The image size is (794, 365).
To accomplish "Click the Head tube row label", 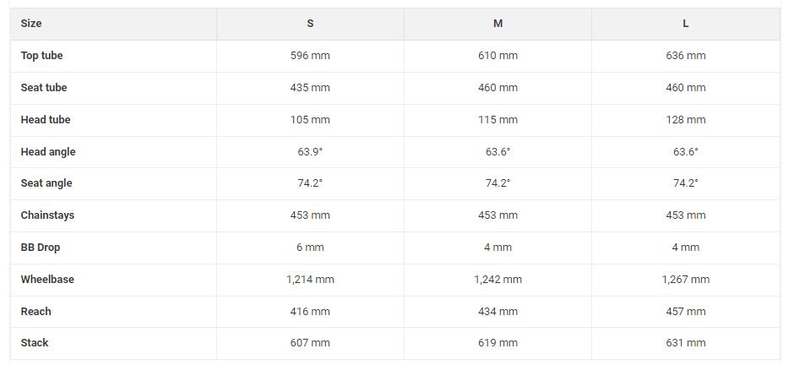I will (46, 120).
